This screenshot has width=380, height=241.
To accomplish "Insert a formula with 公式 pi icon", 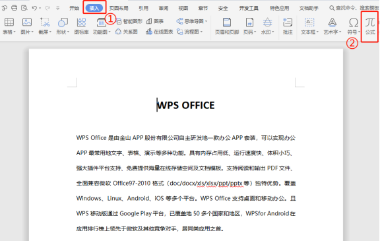I will 370,26.
